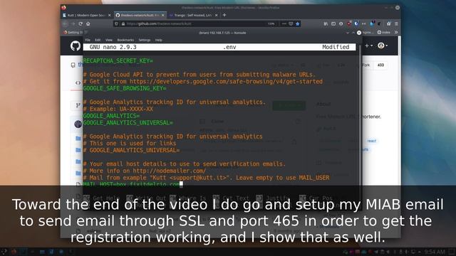Click the developers.google.com safe-browsing URL line

203,81
